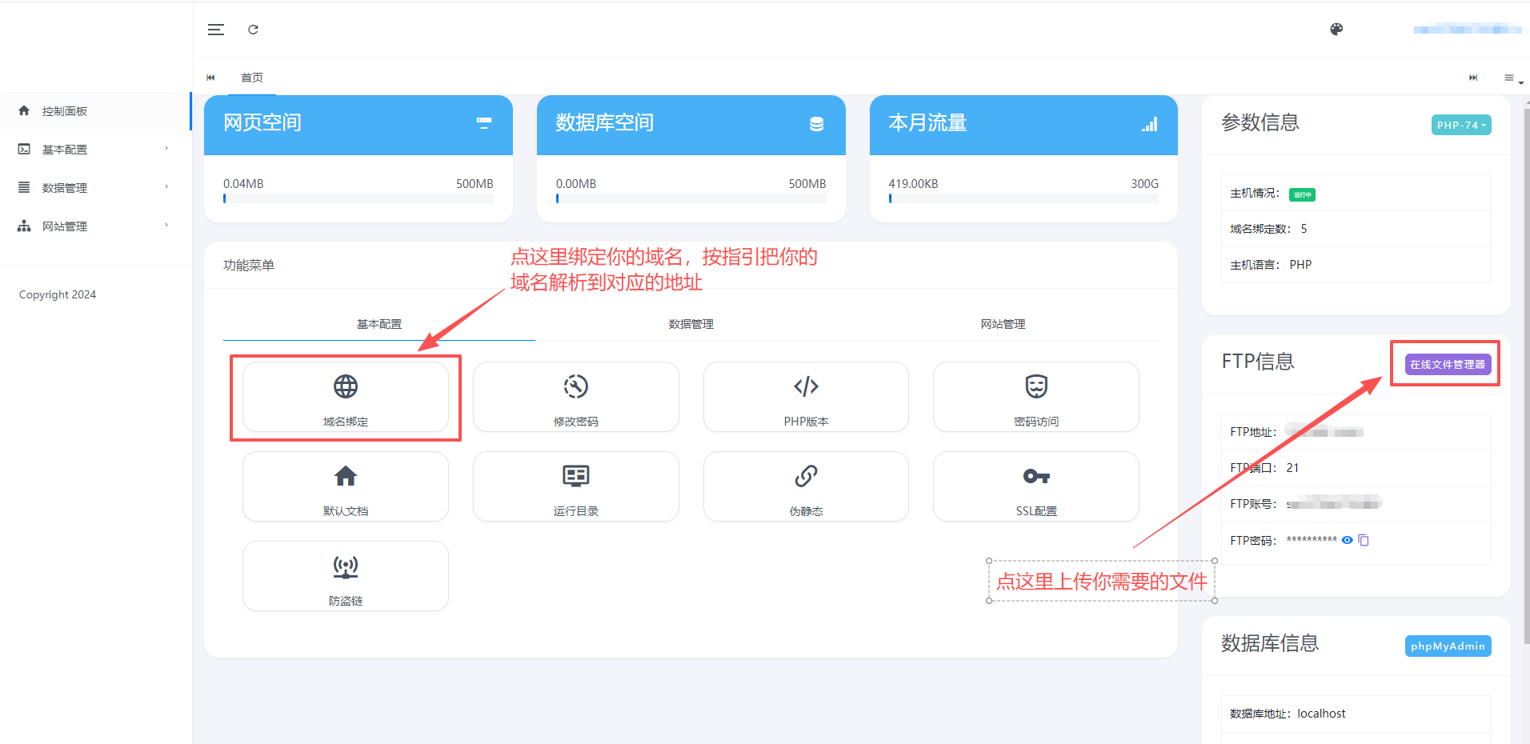1530x744 pixels.
Task: Open the 默认文档 home icon tile
Action: click(x=346, y=477)
